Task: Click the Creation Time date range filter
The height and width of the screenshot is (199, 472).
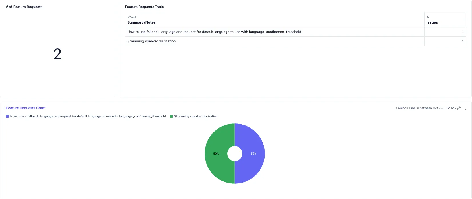Action: tap(425, 108)
